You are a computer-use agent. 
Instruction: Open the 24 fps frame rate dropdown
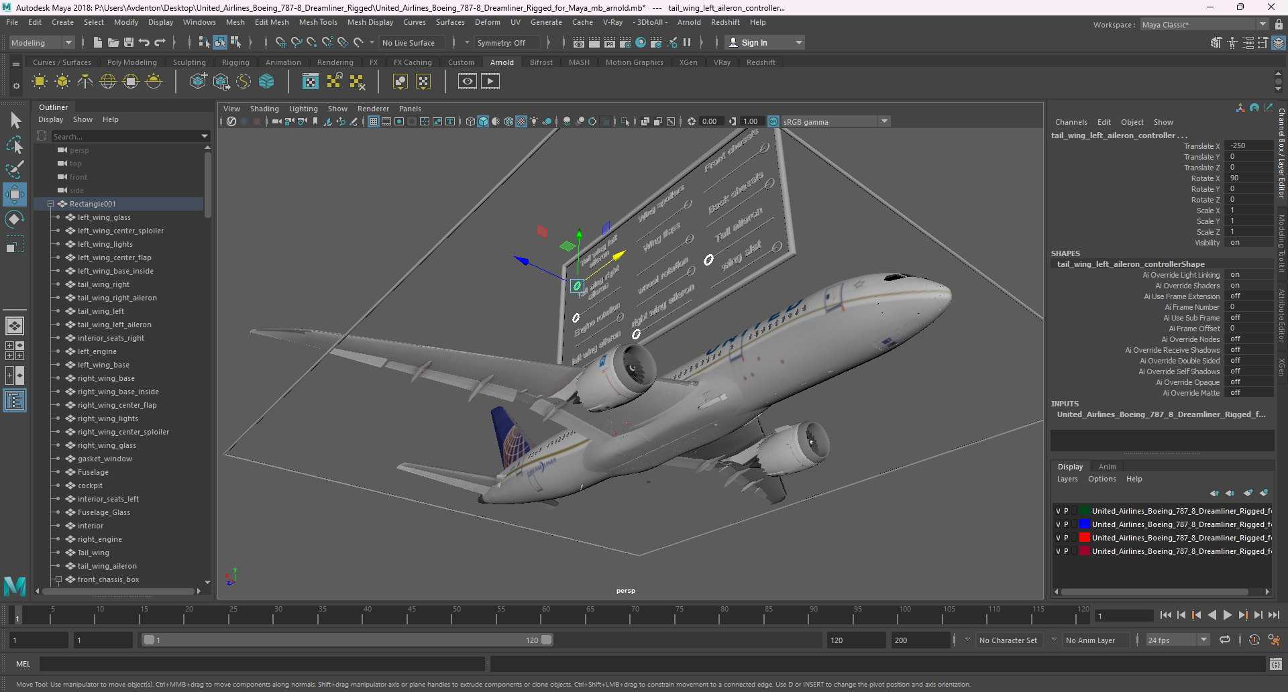coord(1177,640)
